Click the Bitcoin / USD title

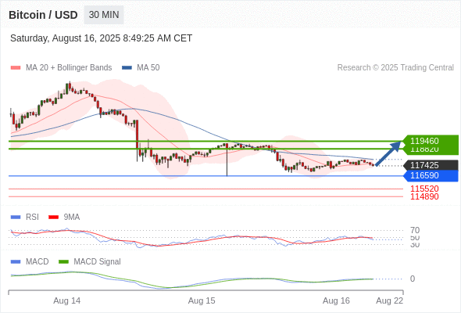[x=43, y=15]
